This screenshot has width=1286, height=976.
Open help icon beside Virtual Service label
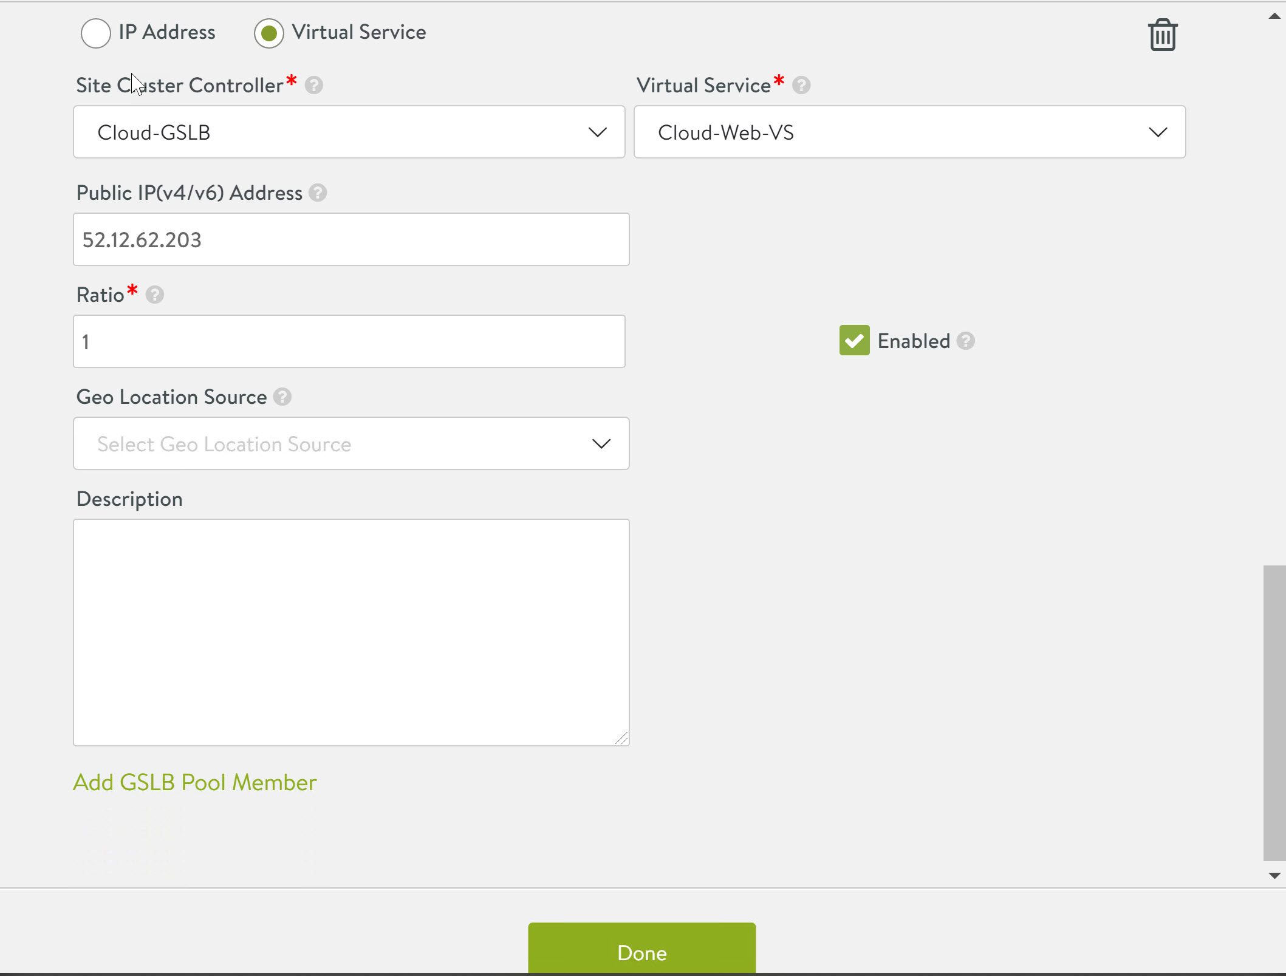801,85
